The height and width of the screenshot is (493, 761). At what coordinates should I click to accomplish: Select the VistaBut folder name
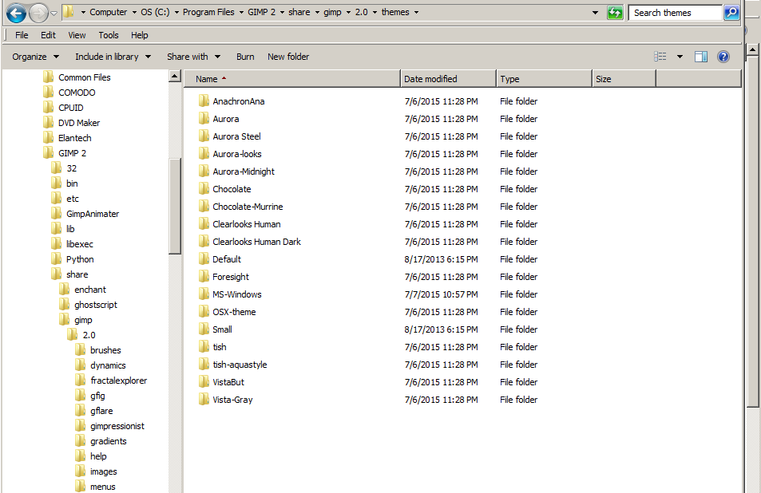click(228, 382)
